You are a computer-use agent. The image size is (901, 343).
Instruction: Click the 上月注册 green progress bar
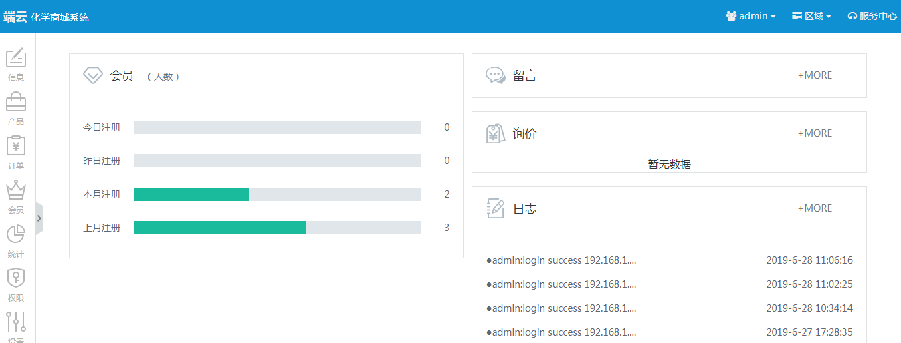220,228
